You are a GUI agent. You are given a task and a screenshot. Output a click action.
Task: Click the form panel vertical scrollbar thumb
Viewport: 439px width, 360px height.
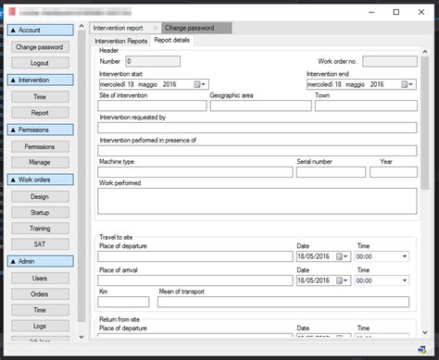425,123
